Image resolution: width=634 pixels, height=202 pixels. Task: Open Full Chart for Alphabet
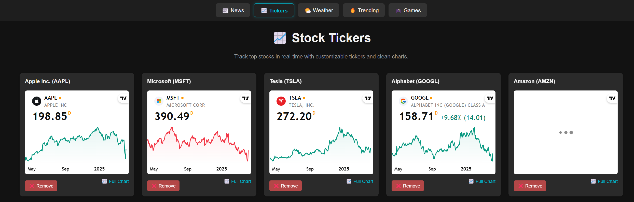483,181
